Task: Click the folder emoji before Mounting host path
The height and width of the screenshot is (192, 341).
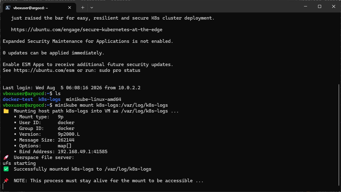Action: [x=6, y=111]
